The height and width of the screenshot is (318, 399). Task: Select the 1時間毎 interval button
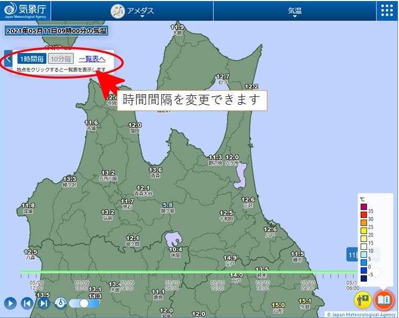[x=32, y=59]
